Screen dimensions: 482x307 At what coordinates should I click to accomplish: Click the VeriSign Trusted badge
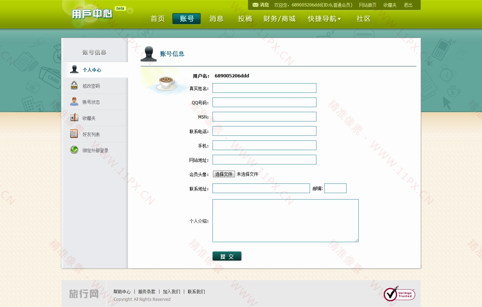point(399,294)
